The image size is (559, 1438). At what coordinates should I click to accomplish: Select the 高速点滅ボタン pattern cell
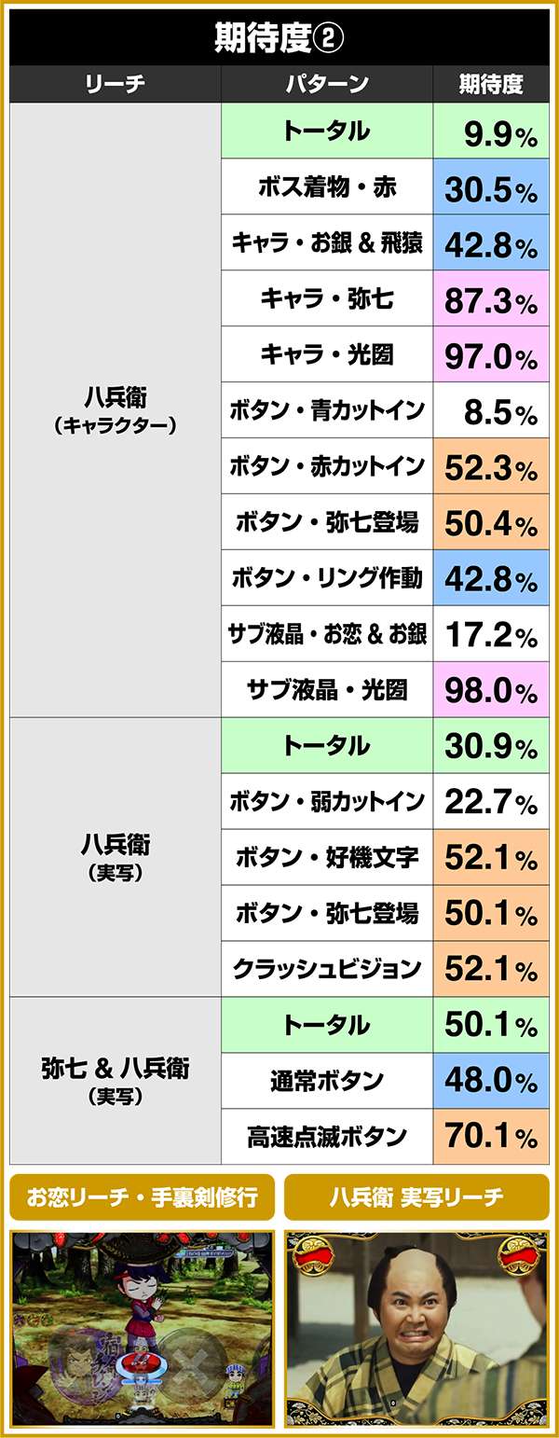coord(327,1138)
